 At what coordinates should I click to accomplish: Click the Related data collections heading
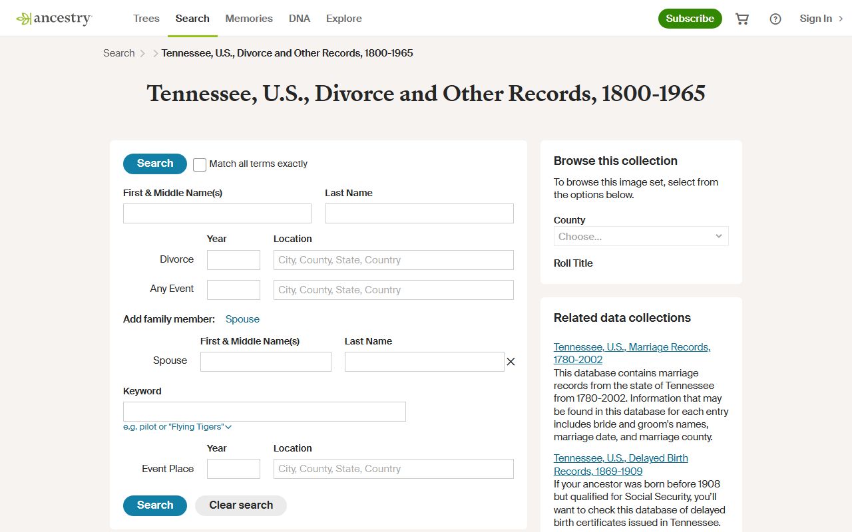pyautogui.click(x=622, y=318)
